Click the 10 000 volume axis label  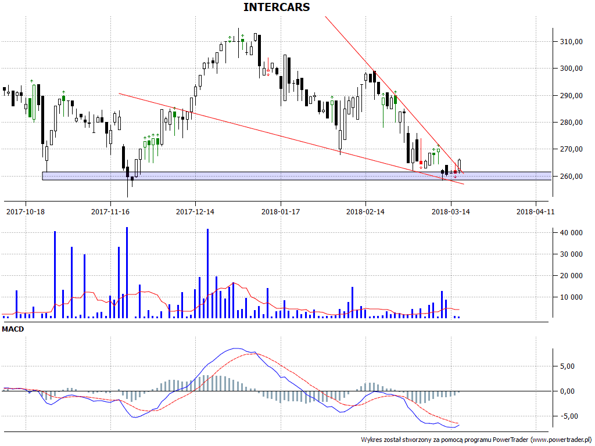coord(572,297)
